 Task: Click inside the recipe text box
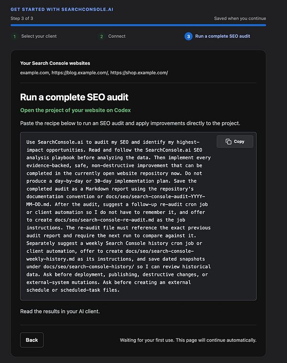[138, 216]
